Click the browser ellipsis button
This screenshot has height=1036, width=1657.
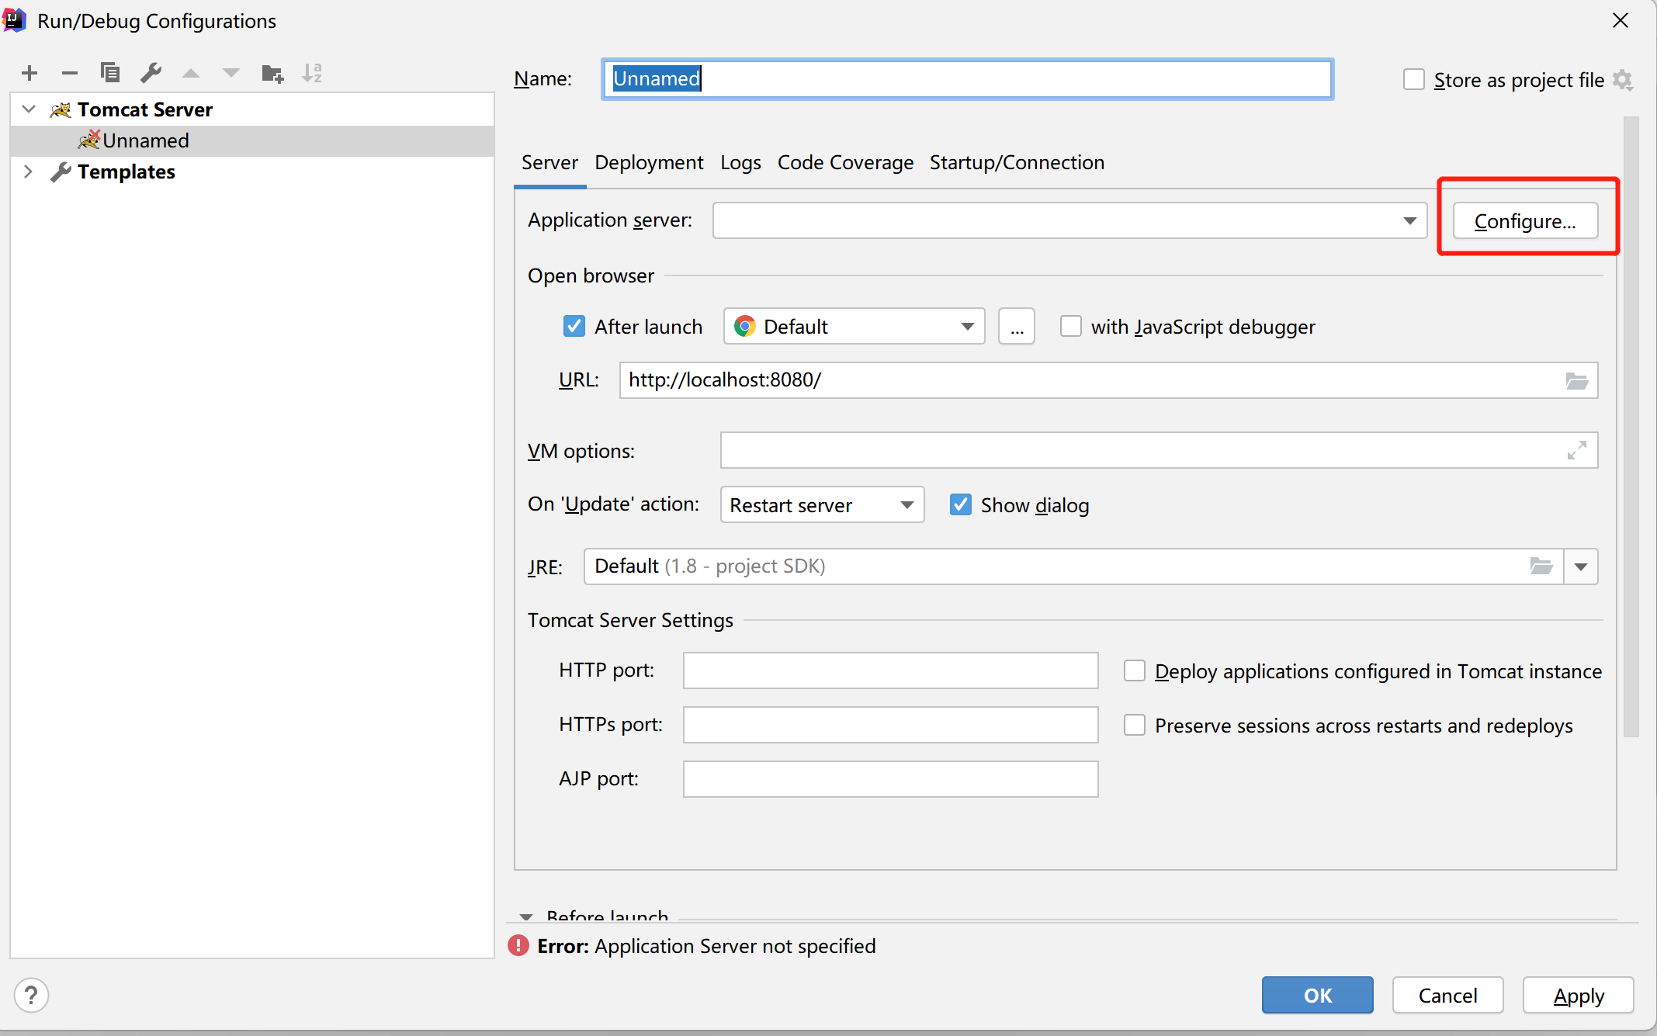point(1017,326)
